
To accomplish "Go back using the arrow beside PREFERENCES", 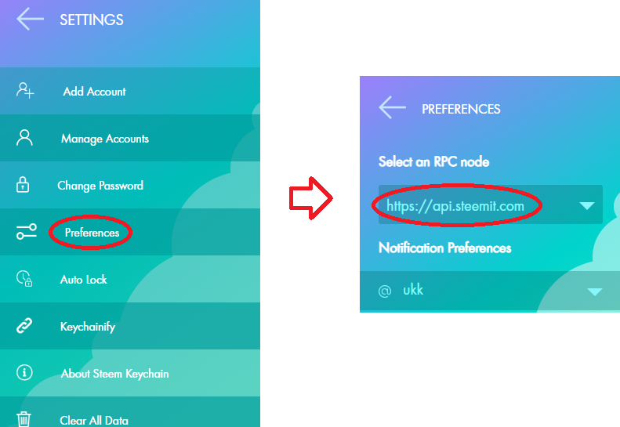I will click(392, 107).
